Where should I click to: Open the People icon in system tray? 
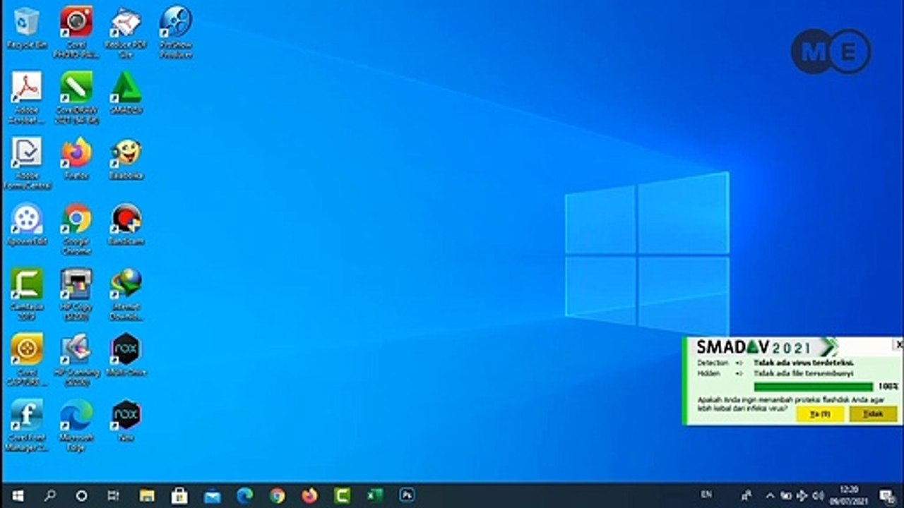[747, 495]
